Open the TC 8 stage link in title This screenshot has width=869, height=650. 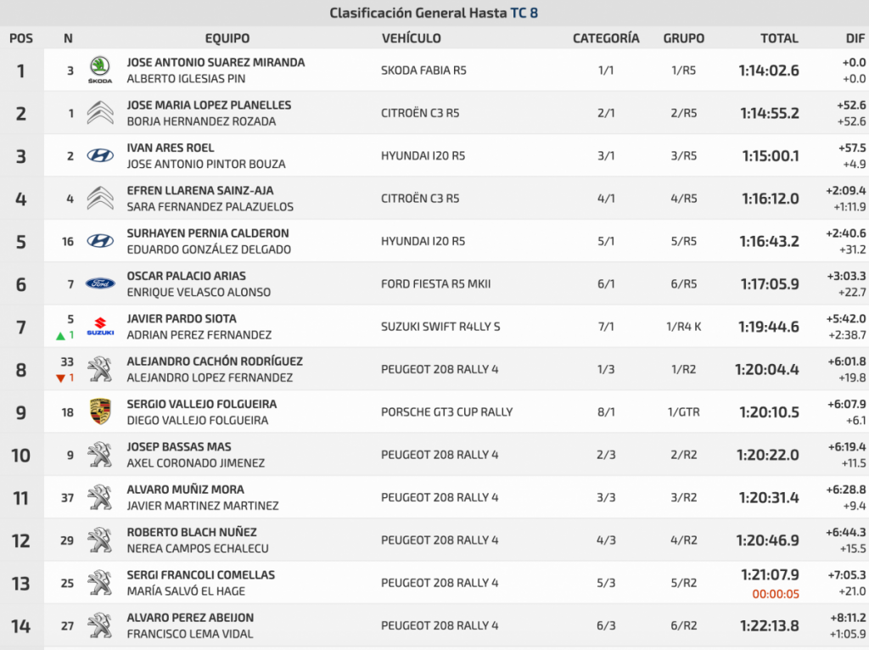coord(524,13)
